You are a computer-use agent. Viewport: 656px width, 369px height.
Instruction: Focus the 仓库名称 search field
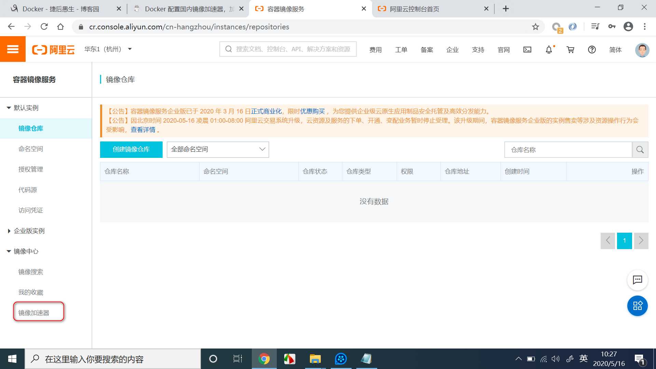(x=568, y=150)
